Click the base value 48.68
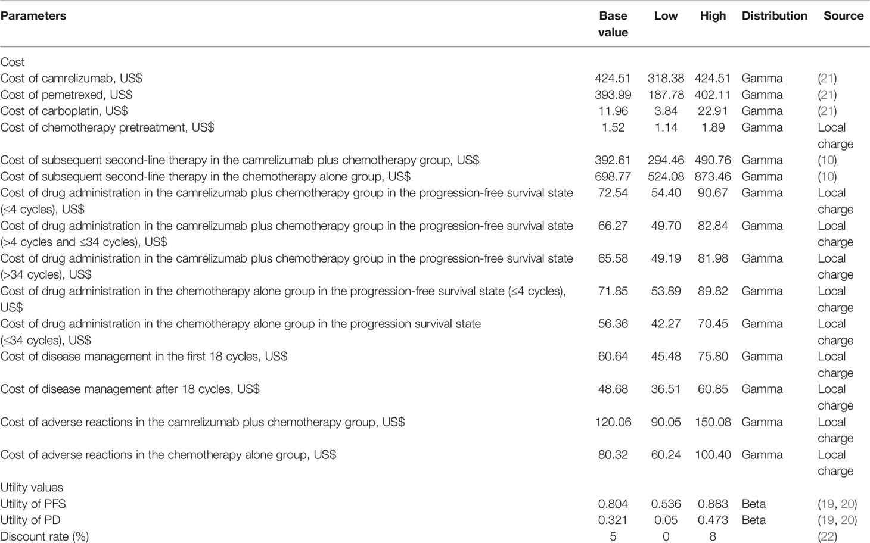Viewport: 870px width, 543px height. (x=613, y=389)
